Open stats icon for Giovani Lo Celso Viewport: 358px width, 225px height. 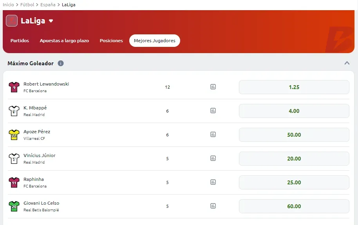point(213,206)
